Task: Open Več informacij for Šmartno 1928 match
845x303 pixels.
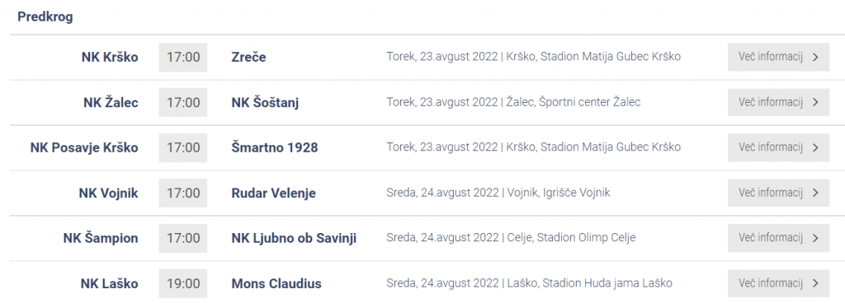Action: coord(778,147)
